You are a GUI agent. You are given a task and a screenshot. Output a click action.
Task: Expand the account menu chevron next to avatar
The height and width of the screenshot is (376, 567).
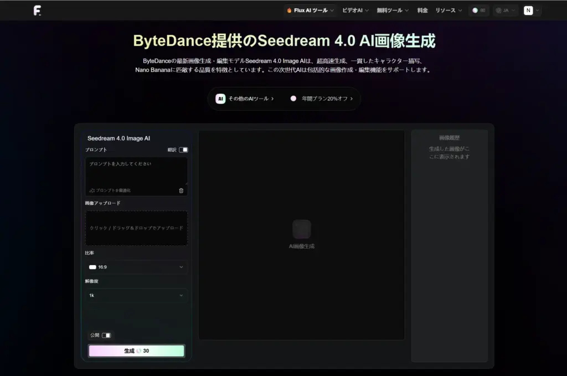tap(537, 11)
